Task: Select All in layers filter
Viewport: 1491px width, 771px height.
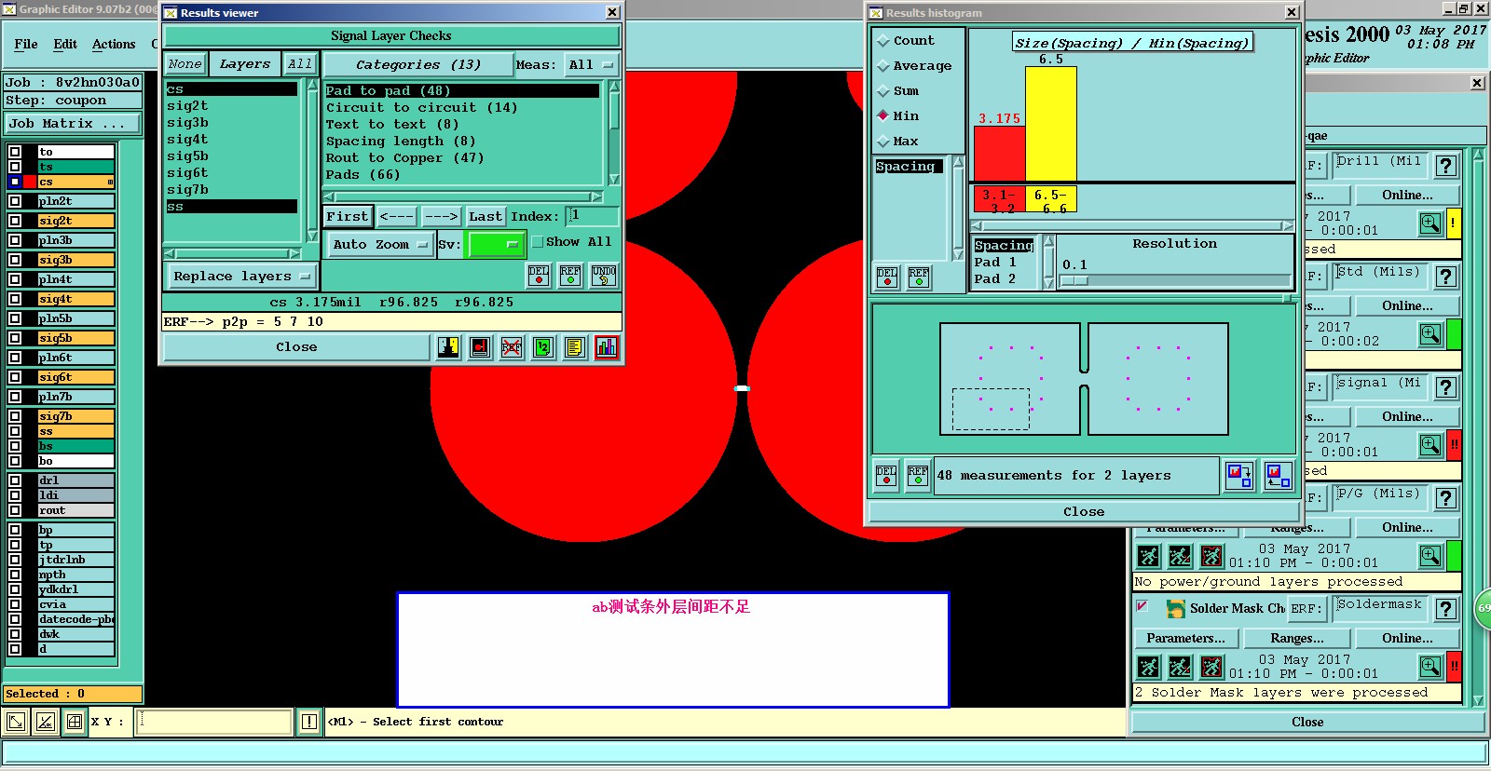Action: click(x=300, y=64)
